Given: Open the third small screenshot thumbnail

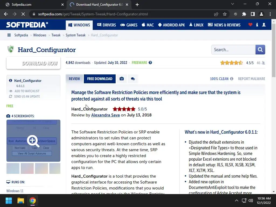Looking at the screenshot, I should pyautogui.click(x=41, y=168).
